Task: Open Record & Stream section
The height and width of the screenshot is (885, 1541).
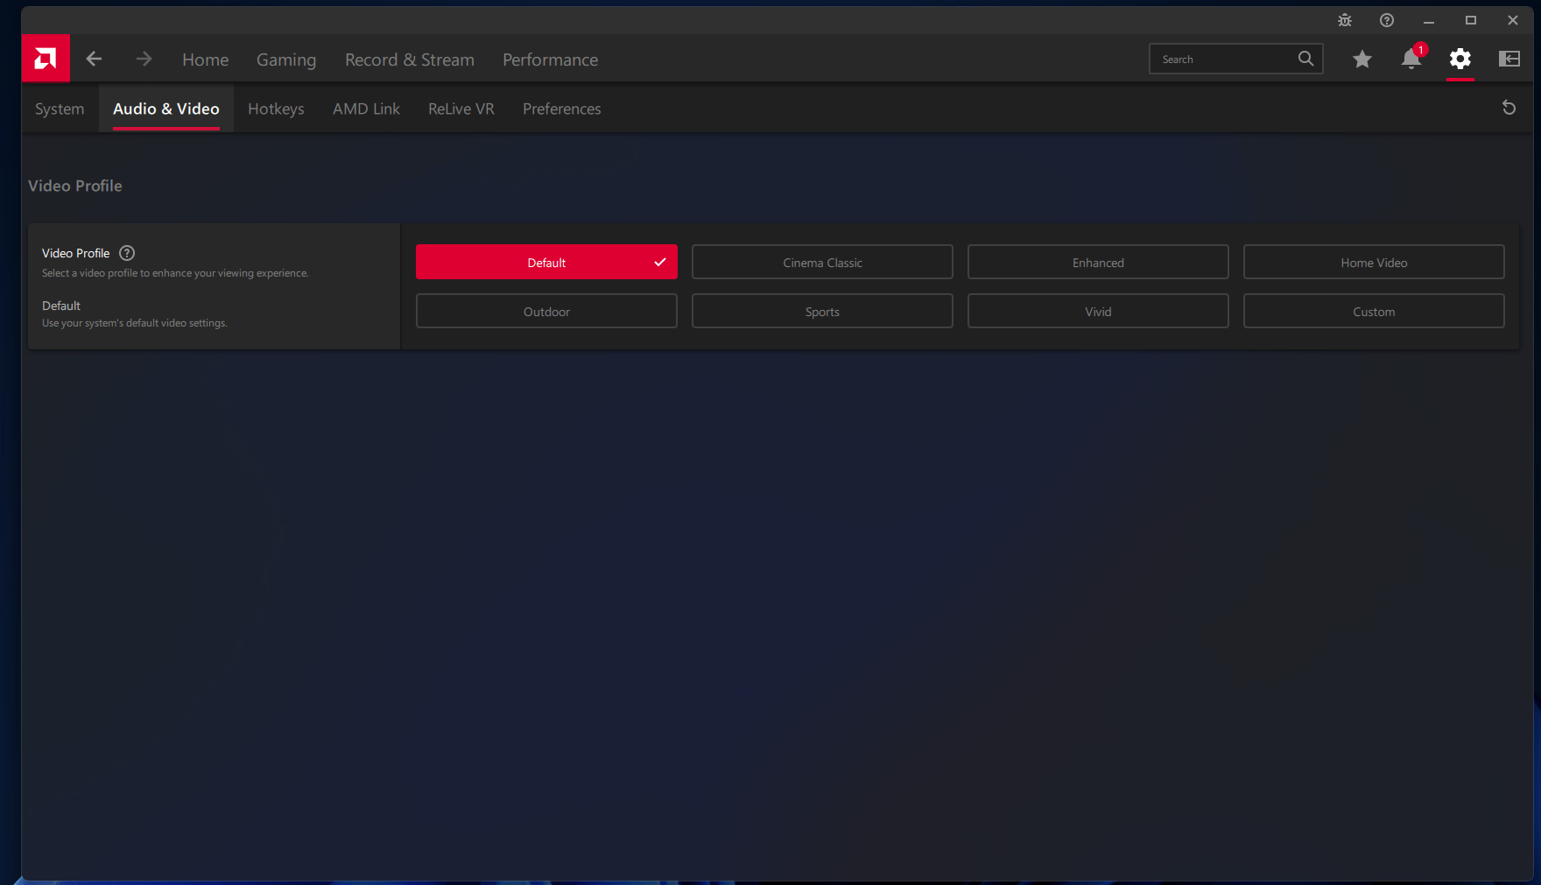Action: click(410, 60)
